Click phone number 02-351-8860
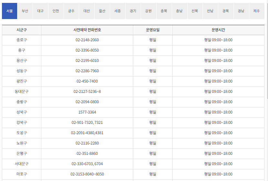 pos(87,154)
